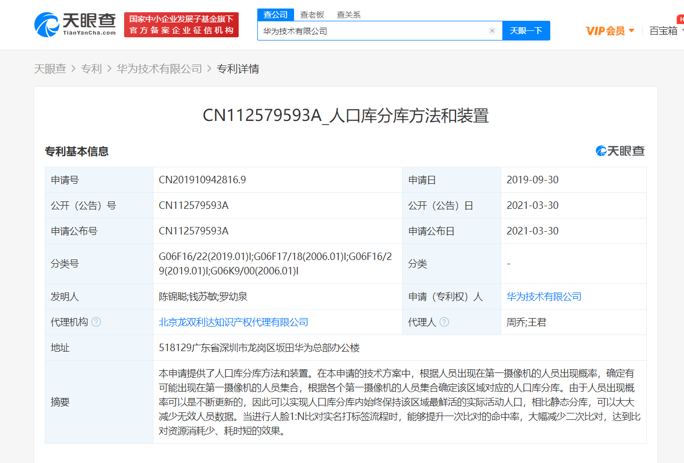Open the VIP会员 dropdown arrow
This screenshot has height=463, width=684.
(632, 30)
